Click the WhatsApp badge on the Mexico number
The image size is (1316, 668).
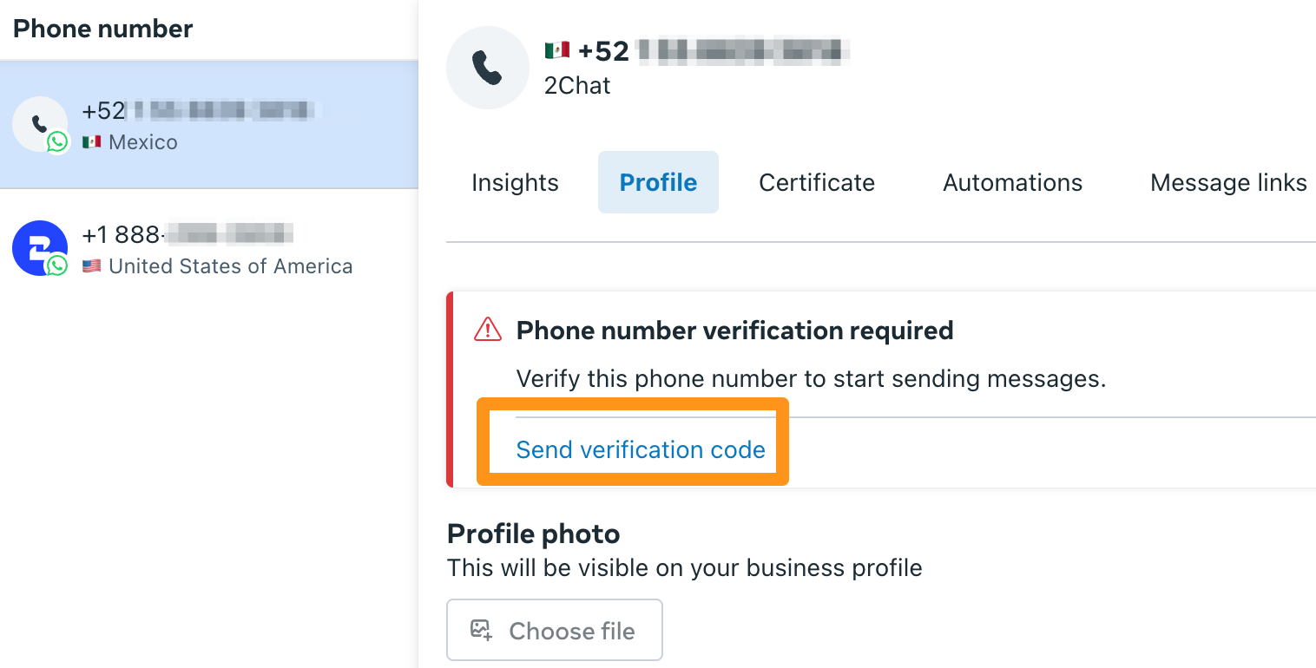click(x=57, y=141)
